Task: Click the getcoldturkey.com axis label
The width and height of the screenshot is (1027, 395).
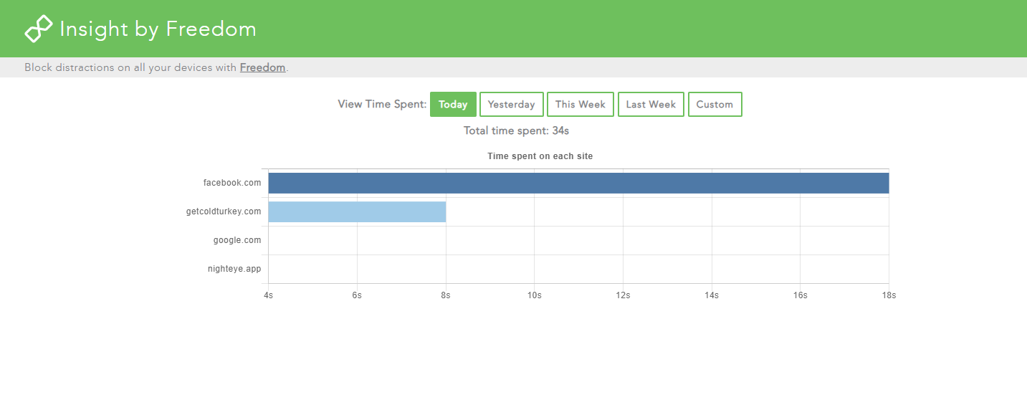Action: point(224,211)
